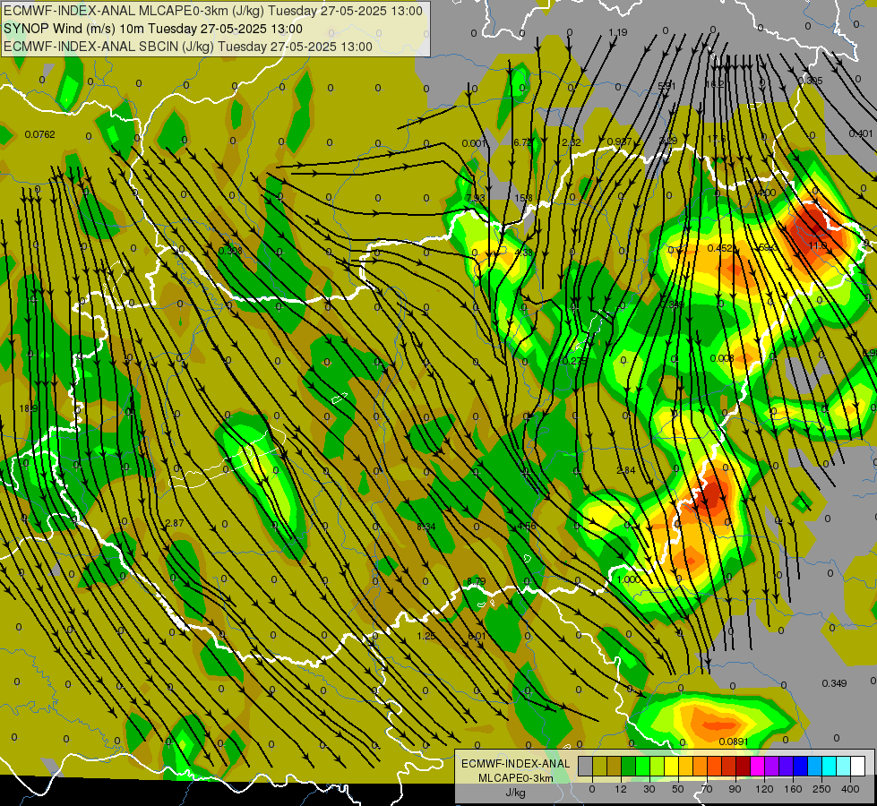The width and height of the screenshot is (877, 806).
Task: Click the map value 0.0762
Action: coord(39,134)
